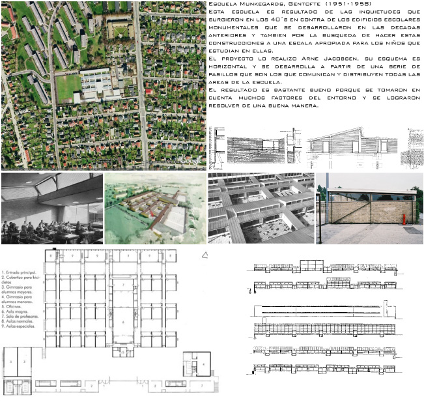The height and width of the screenshot is (402, 424).
Task: Open the black-and-white classroom interior photo
Action: point(52,208)
